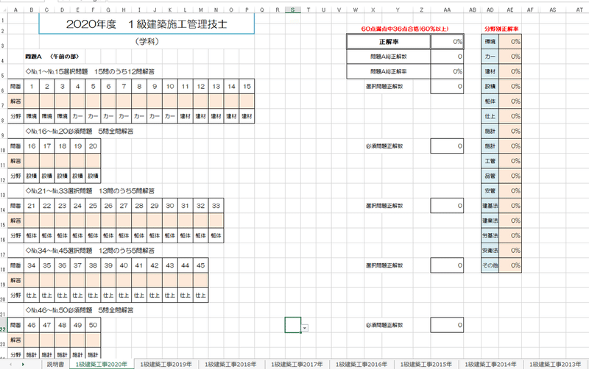Click question number cell 27
This screenshot has width=589, height=369.
click(x=124, y=206)
